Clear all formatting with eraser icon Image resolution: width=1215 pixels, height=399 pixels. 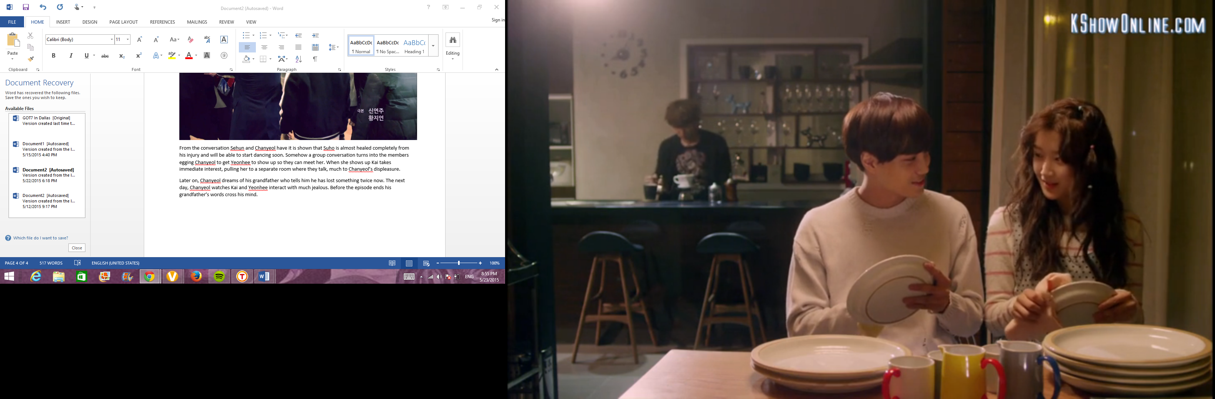190,40
